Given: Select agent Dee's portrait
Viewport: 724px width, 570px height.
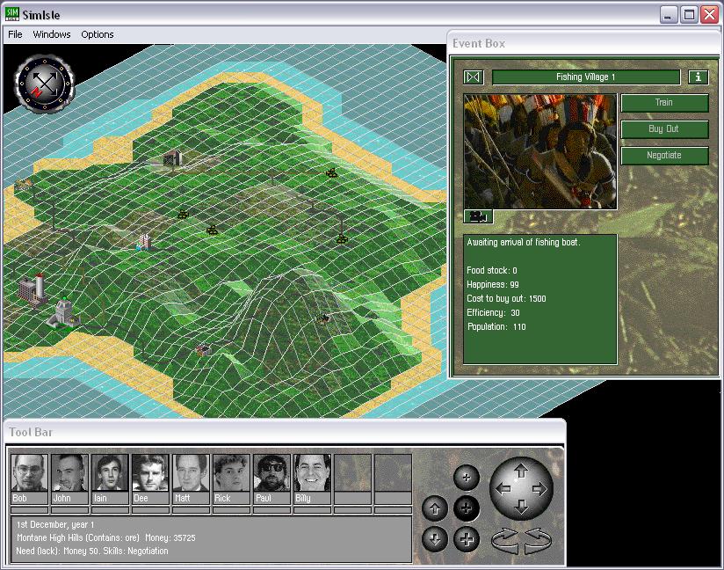Looking at the screenshot, I should point(150,473).
